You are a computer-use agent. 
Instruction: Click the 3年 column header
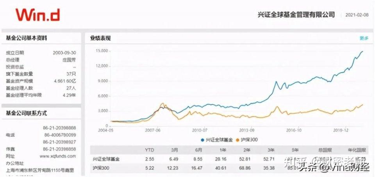[270, 150]
